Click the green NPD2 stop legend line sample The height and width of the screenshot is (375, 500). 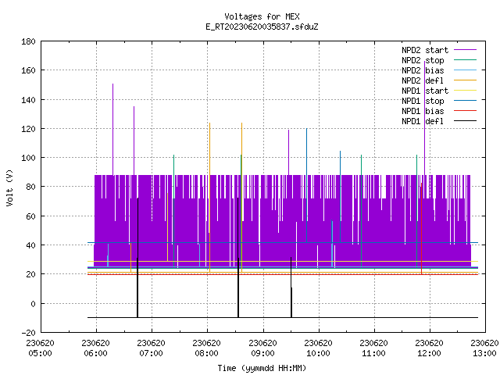point(465,60)
